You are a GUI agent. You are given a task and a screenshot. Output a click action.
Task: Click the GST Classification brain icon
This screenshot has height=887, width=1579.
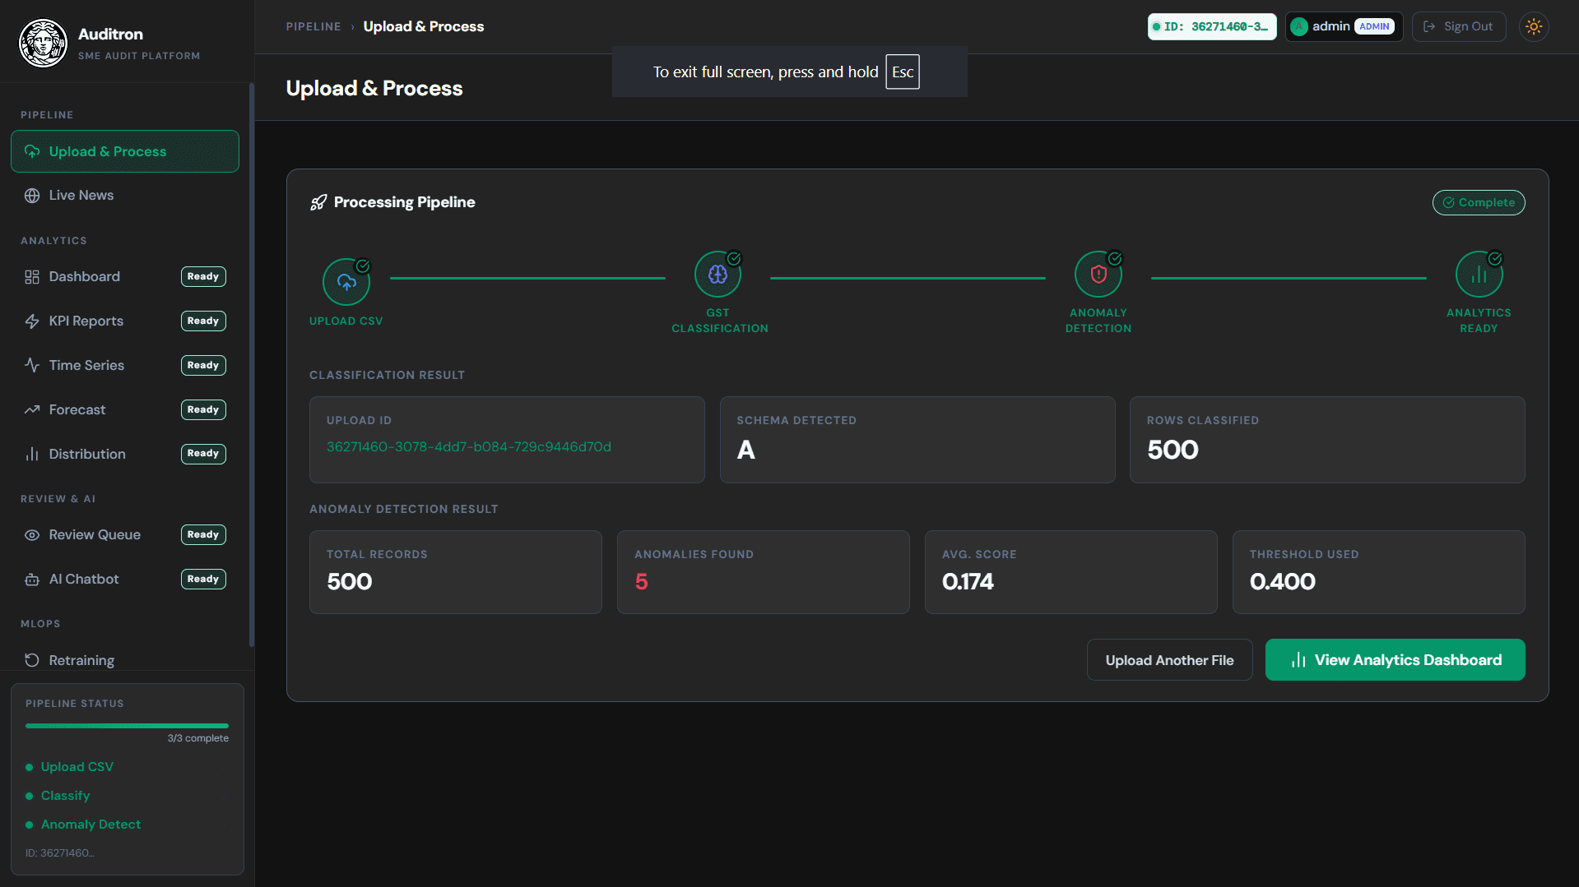718,275
